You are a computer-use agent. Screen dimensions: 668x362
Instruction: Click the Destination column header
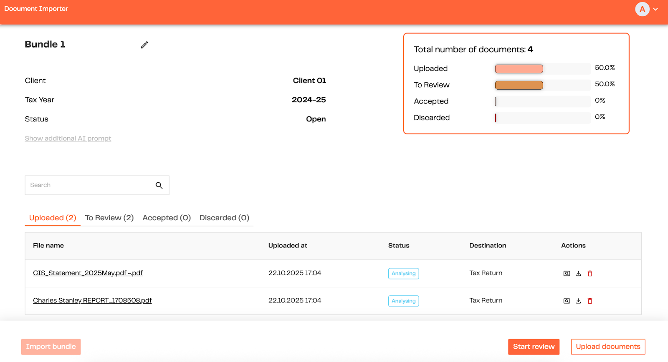[488, 246]
